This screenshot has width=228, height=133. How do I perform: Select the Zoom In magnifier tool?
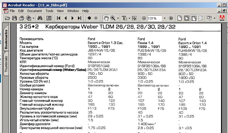(x=113, y=18)
